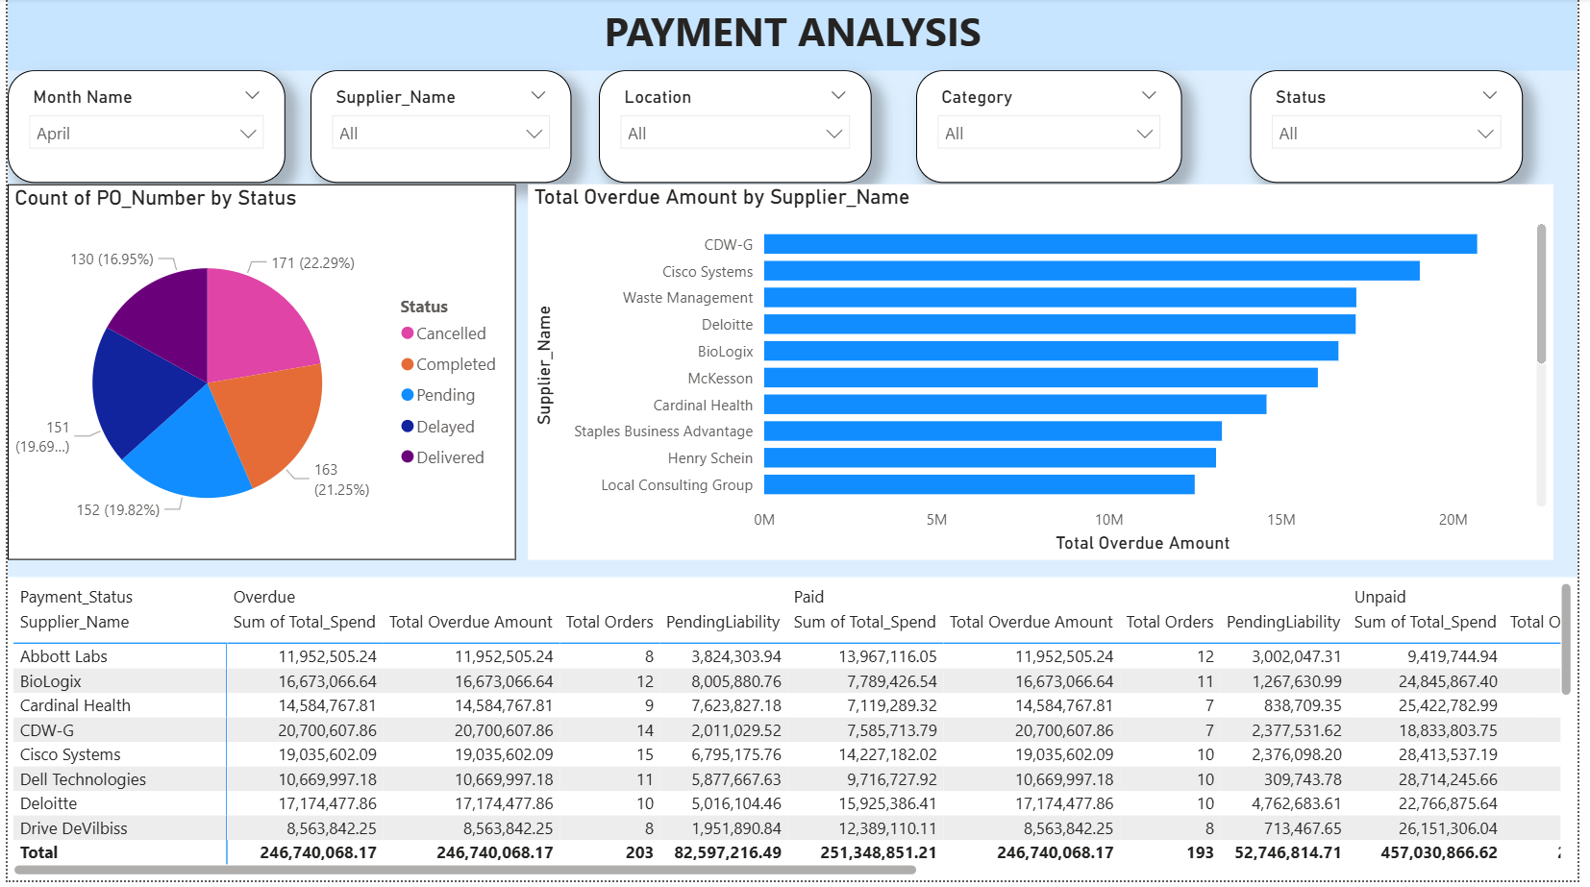Click the Unpaid column group header

(x=1379, y=597)
